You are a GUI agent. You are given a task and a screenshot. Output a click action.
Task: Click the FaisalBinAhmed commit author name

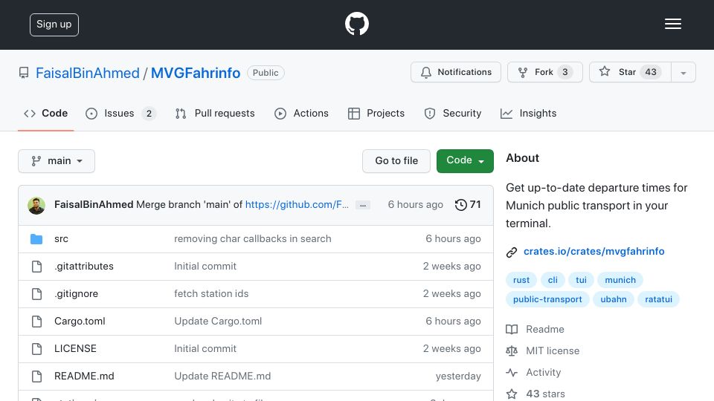pos(94,205)
